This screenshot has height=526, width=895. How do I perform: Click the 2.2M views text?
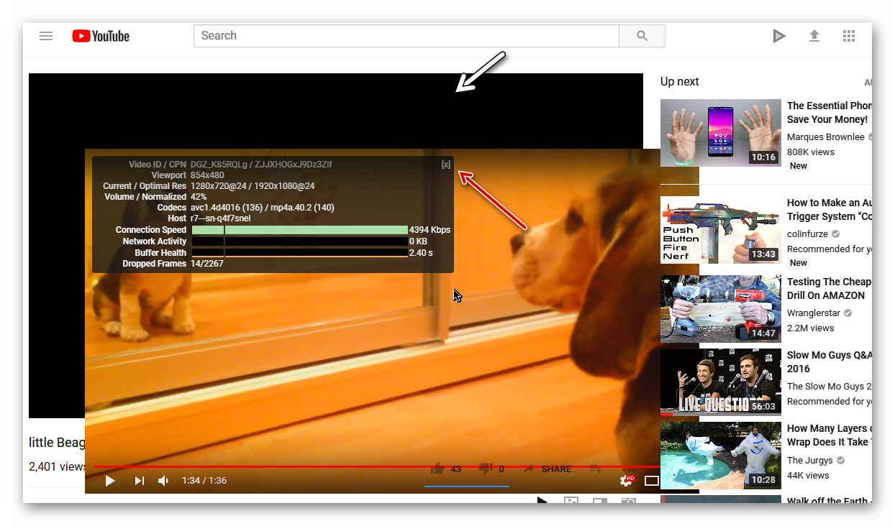tap(811, 328)
